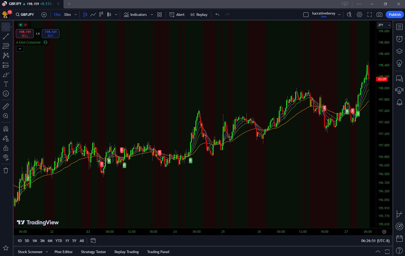Toggle lock all drawing tools
Viewport: 405px width, 256px height.
point(6,148)
